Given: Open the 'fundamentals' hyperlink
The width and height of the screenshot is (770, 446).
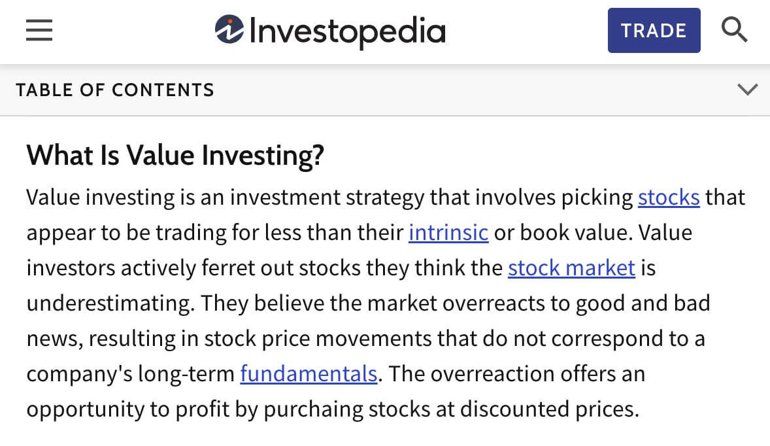Looking at the screenshot, I should 308,373.
